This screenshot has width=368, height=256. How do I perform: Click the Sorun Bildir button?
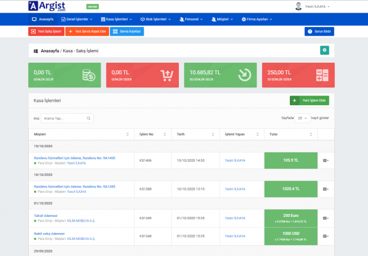(319, 31)
